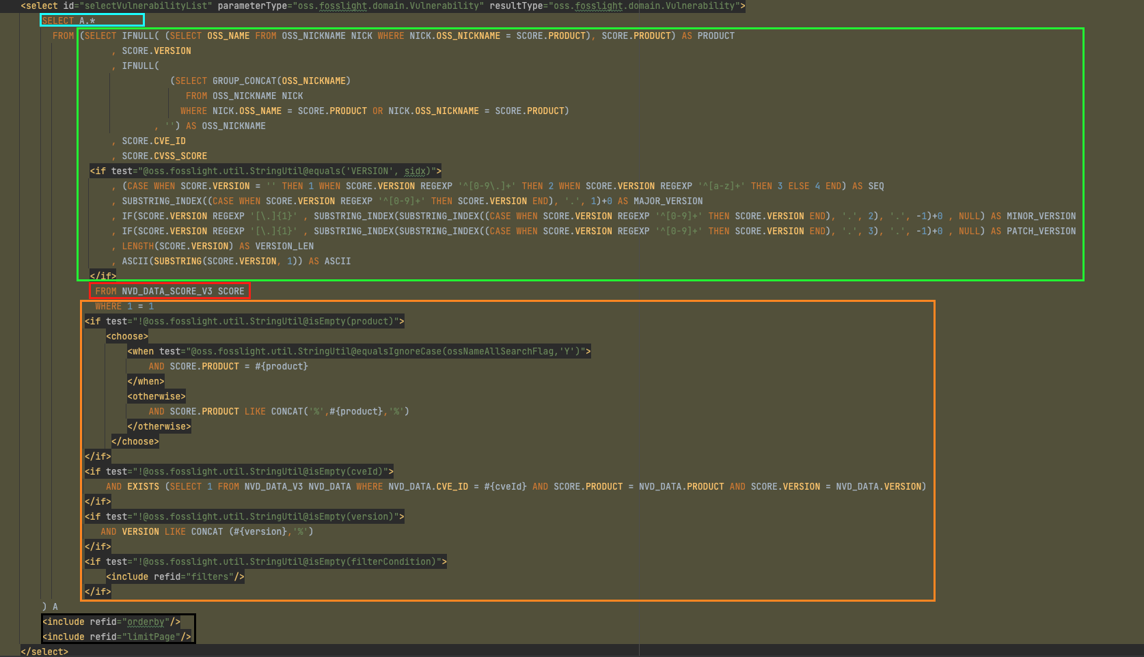
Task: Click "NVD_DATA.CVE_ID = #{cveId}" condition
Action: coord(457,486)
